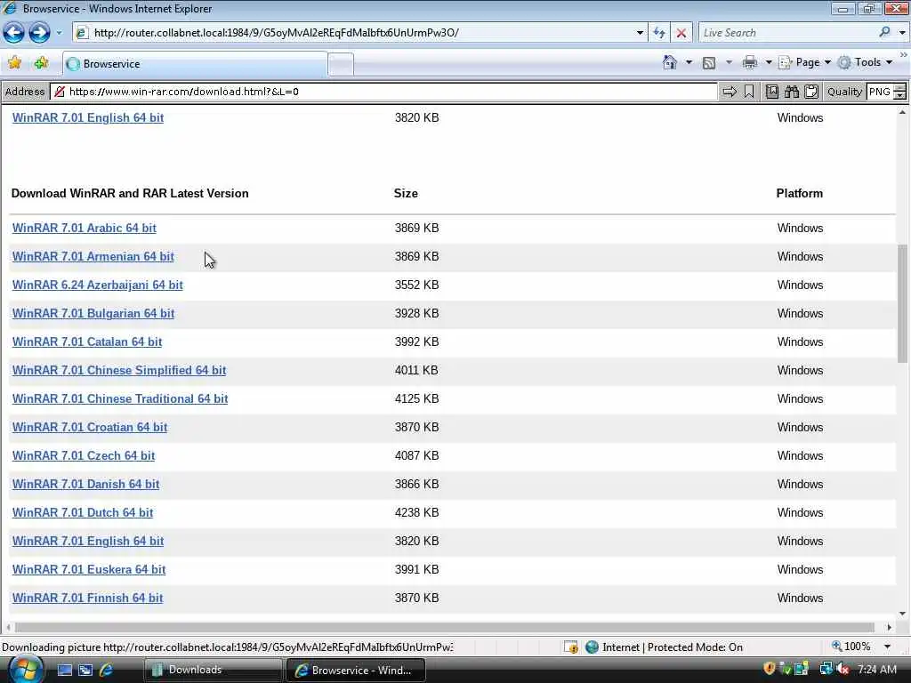Click the Live Search input box
This screenshot has width=911, height=683.
[787, 33]
